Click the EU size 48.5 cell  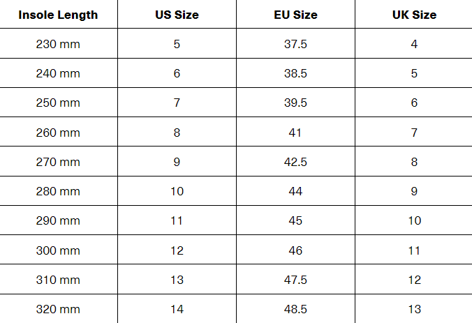[x=295, y=309]
